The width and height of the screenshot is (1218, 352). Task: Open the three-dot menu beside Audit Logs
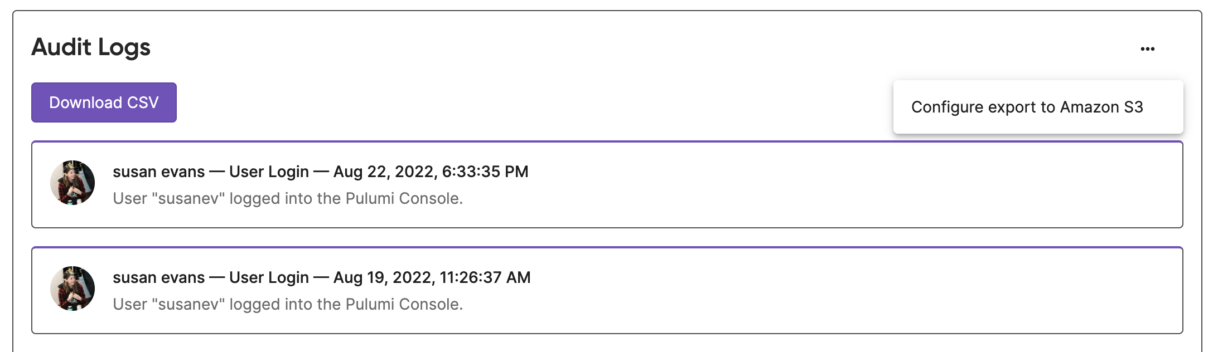coord(1148,49)
